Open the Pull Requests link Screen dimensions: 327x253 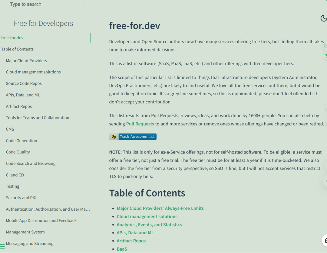point(140,124)
